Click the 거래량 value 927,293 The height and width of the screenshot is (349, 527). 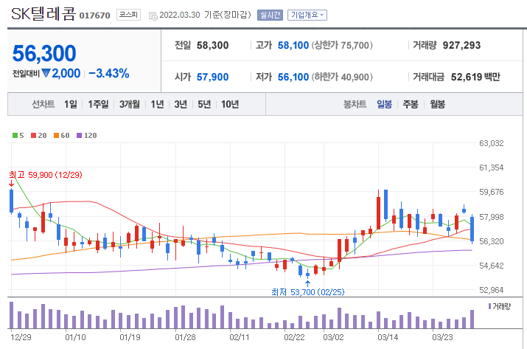pos(461,45)
